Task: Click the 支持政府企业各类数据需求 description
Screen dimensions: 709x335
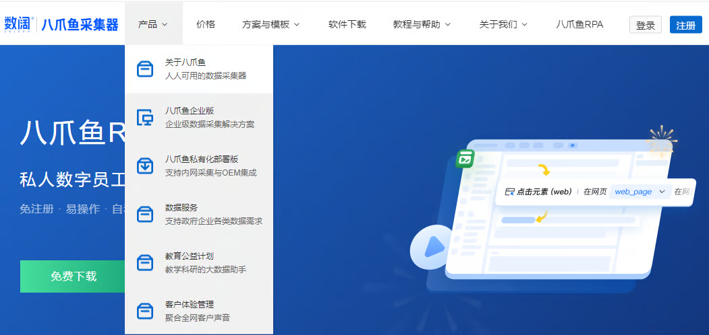Action: [214, 221]
